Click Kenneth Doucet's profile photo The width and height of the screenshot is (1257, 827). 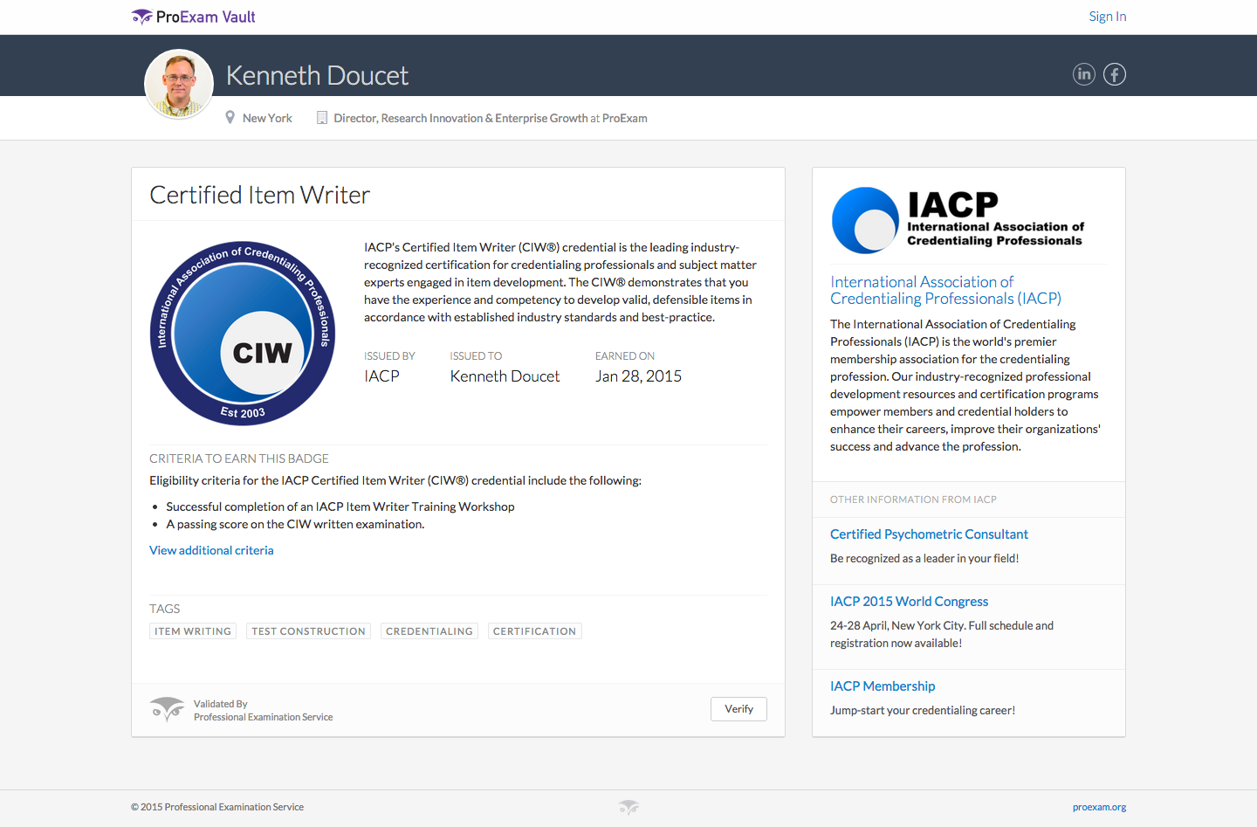tap(179, 84)
